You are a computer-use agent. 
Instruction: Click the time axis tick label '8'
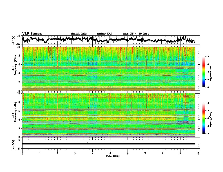coord(163,153)
